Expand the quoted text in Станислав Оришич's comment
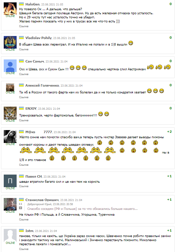176x252 pixels. pyautogui.click(x=21, y=208)
